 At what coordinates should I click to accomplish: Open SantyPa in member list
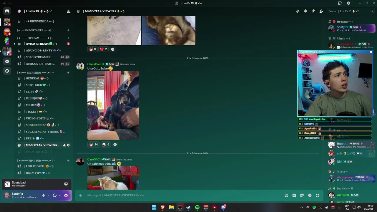click(352, 29)
